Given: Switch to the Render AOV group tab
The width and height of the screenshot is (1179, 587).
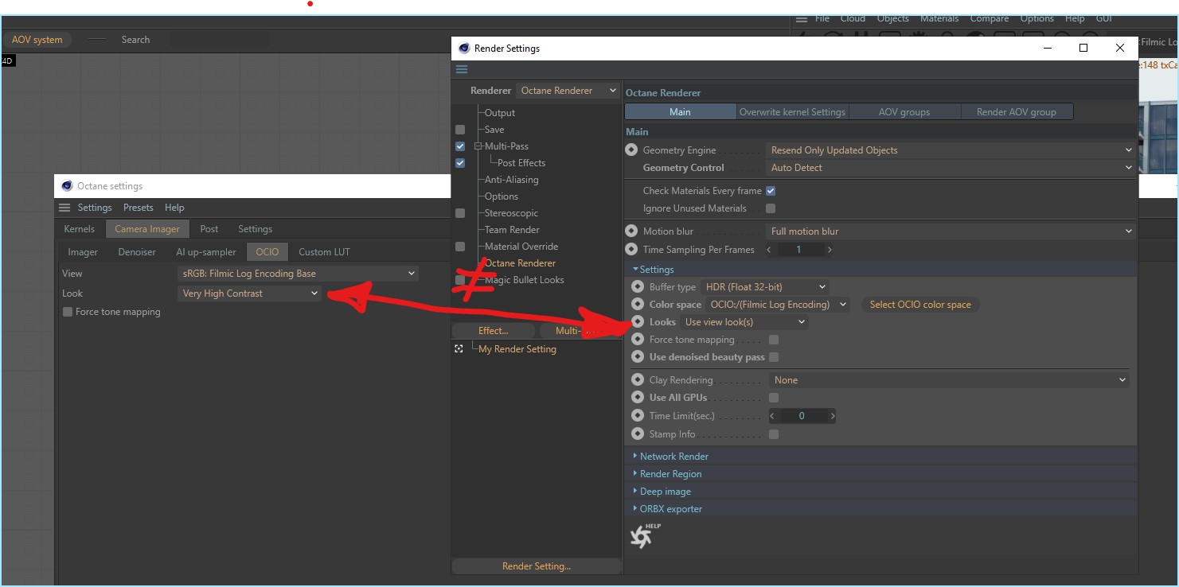Looking at the screenshot, I should point(1017,112).
